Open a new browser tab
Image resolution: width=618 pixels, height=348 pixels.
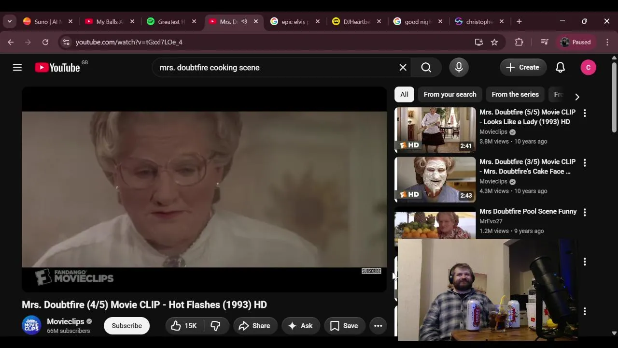(519, 21)
